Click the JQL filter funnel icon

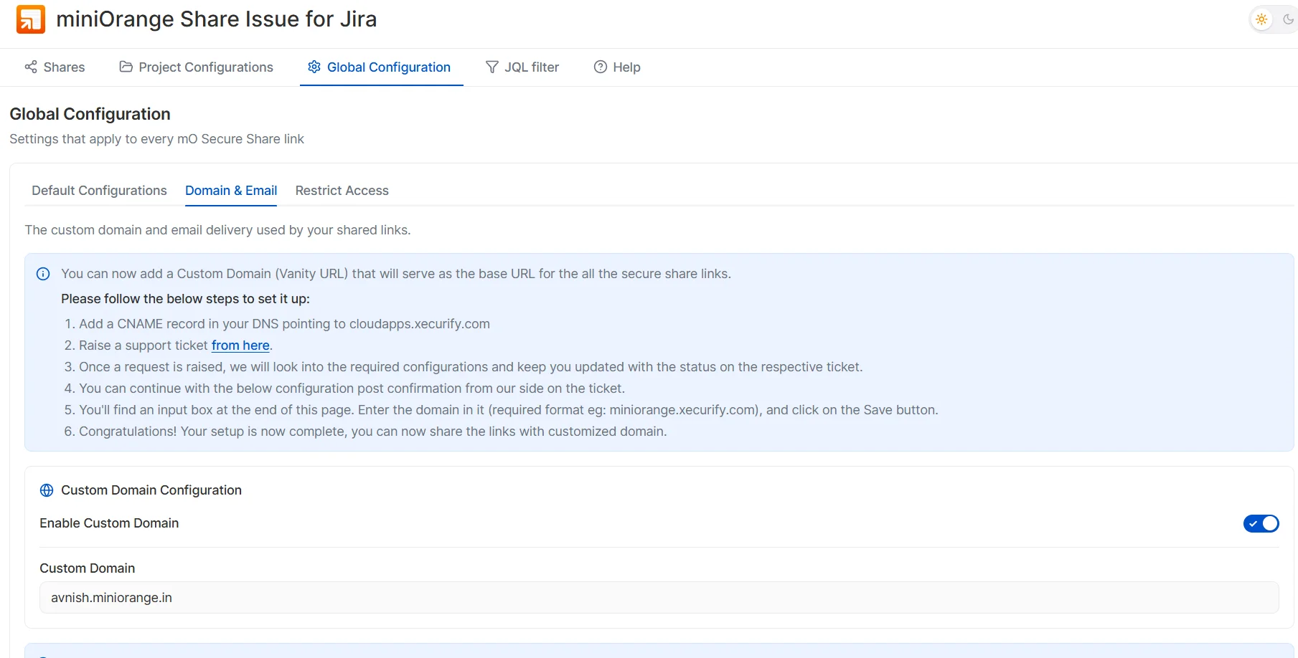492,67
